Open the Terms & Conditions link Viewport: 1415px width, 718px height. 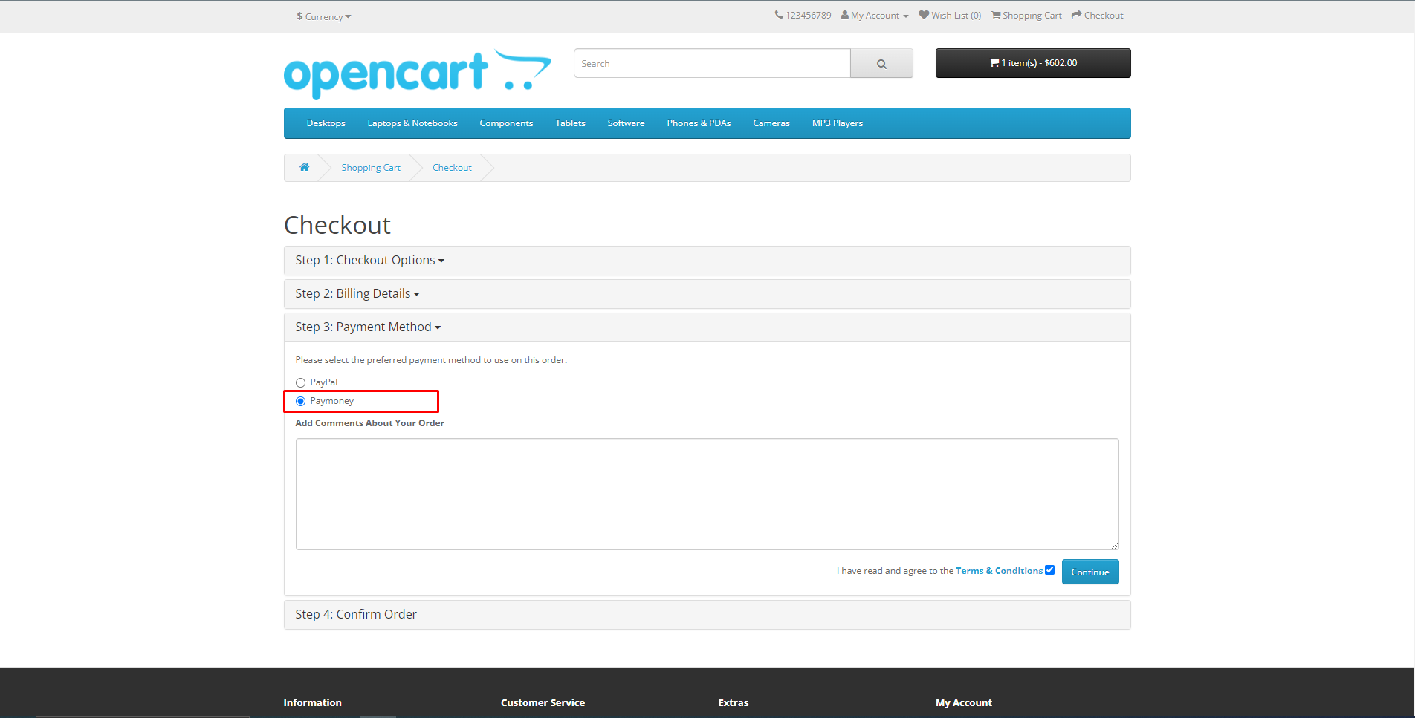point(998,571)
